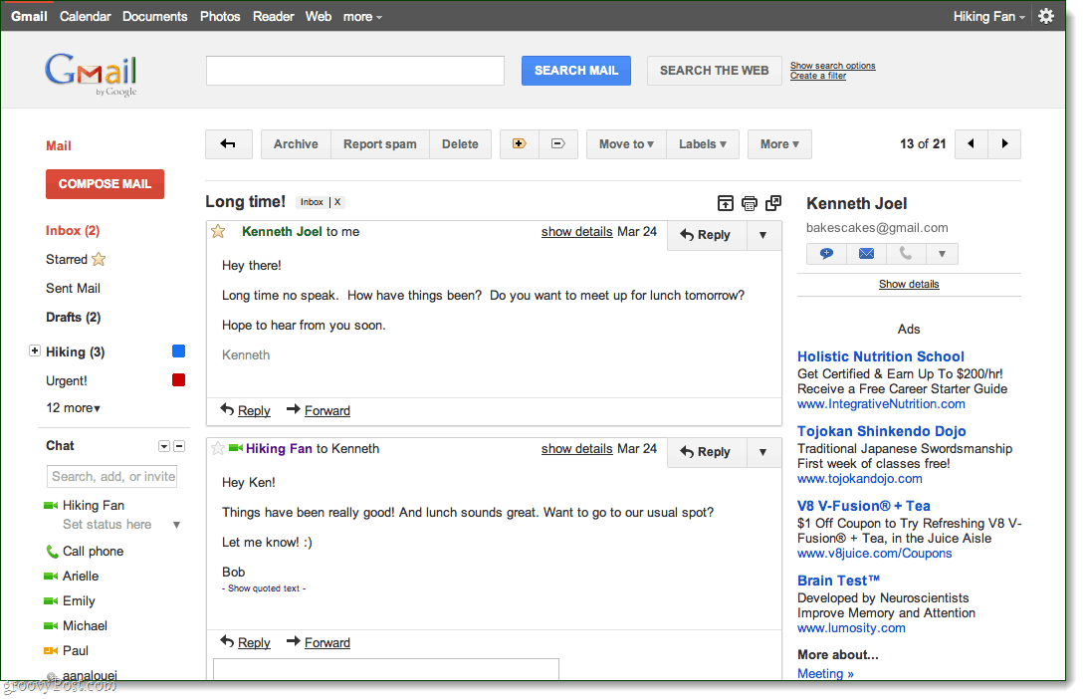Click Arielle's video camera status icon
This screenshot has height=699, width=1084.
coord(51,576)
